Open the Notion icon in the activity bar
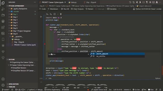This screenshot has height=91, width=163. point(3,33)
